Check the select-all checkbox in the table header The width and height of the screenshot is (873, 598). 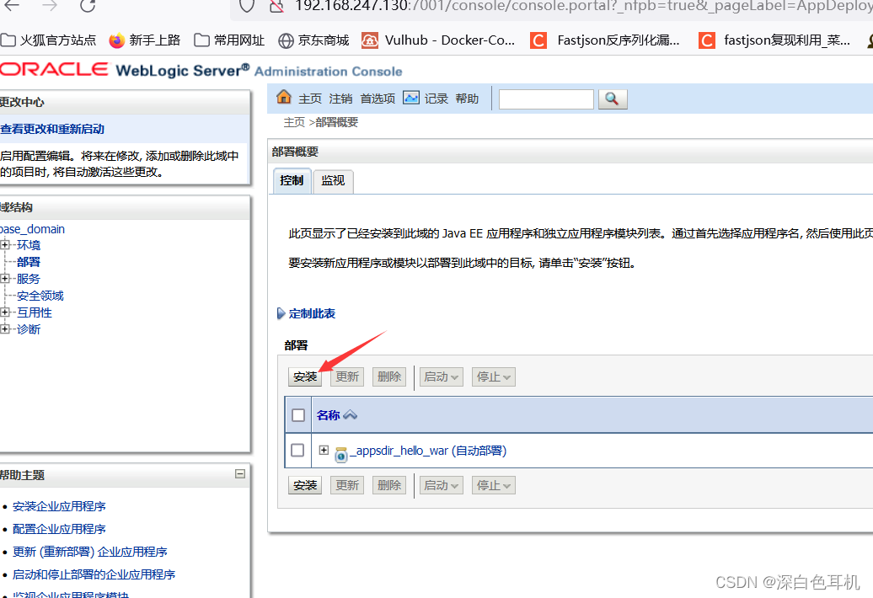coord(297,414)
